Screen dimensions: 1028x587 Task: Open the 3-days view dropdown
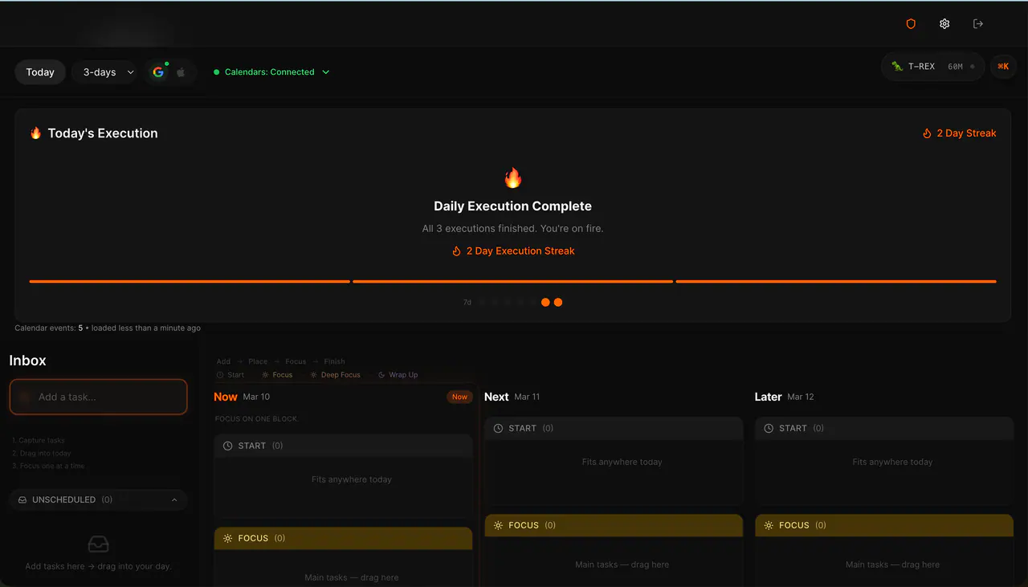click(x=109, y=72)
